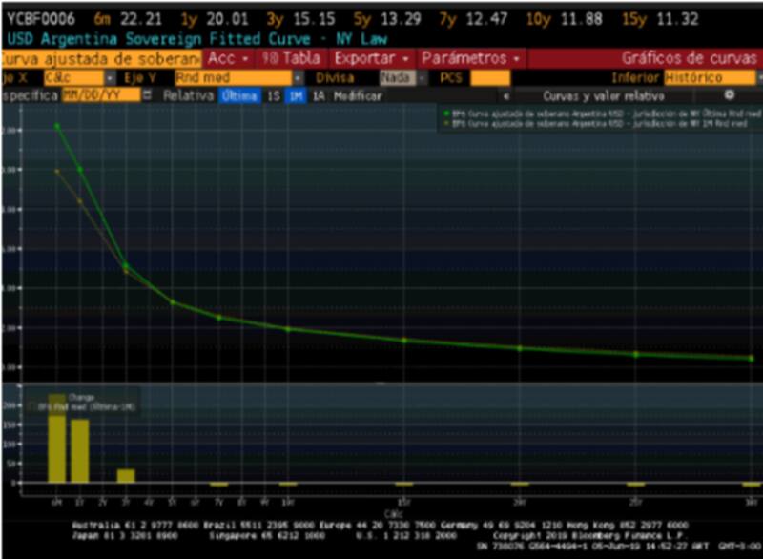Click the left arrow beside Curvas y valor relativo
The height and width of the screenshot is (559, 763).
tap(504, 96)
